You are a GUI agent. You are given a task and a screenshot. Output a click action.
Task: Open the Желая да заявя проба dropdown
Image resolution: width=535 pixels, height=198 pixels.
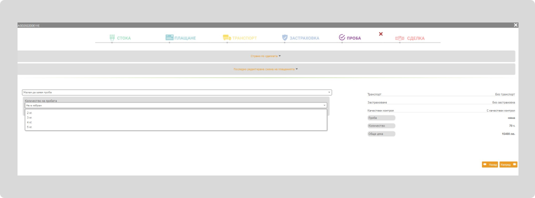click(x=177, y=92)
